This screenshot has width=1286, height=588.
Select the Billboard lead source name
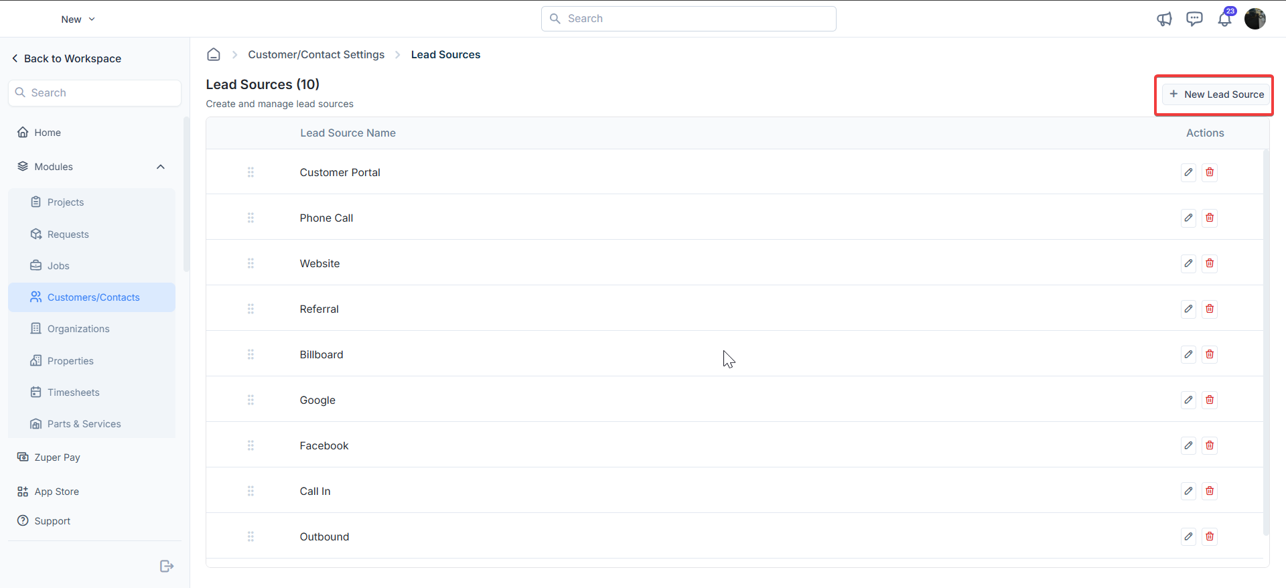click(321, 354)
